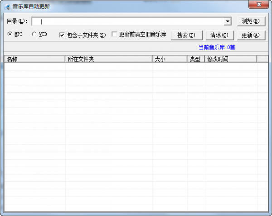
Task: Click the 当前音乐库:0首 status text
Action: click(x=217, y=47)
